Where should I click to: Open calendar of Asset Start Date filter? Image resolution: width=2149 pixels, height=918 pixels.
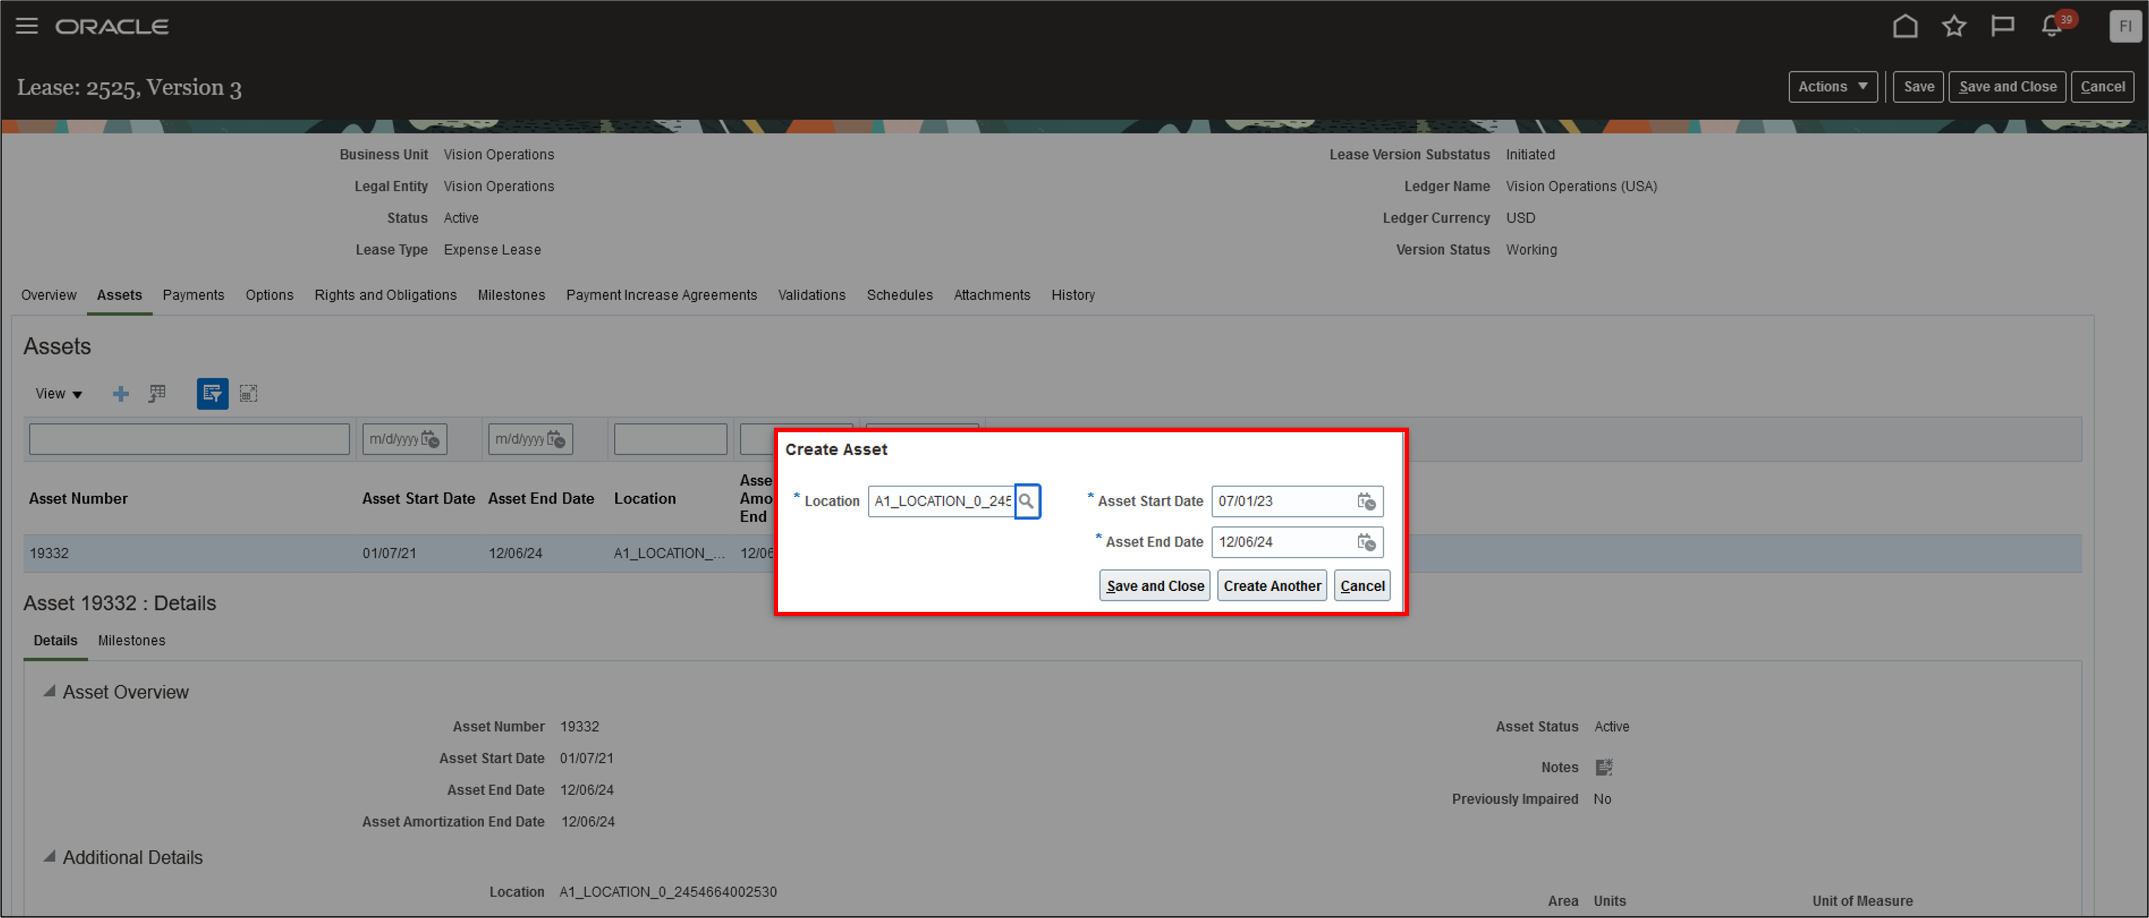(430, 439)
